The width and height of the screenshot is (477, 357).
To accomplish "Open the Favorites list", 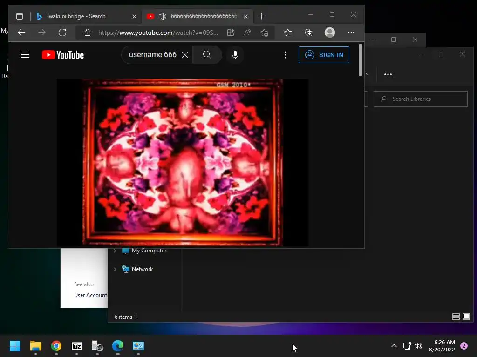I will pos(288,33).
